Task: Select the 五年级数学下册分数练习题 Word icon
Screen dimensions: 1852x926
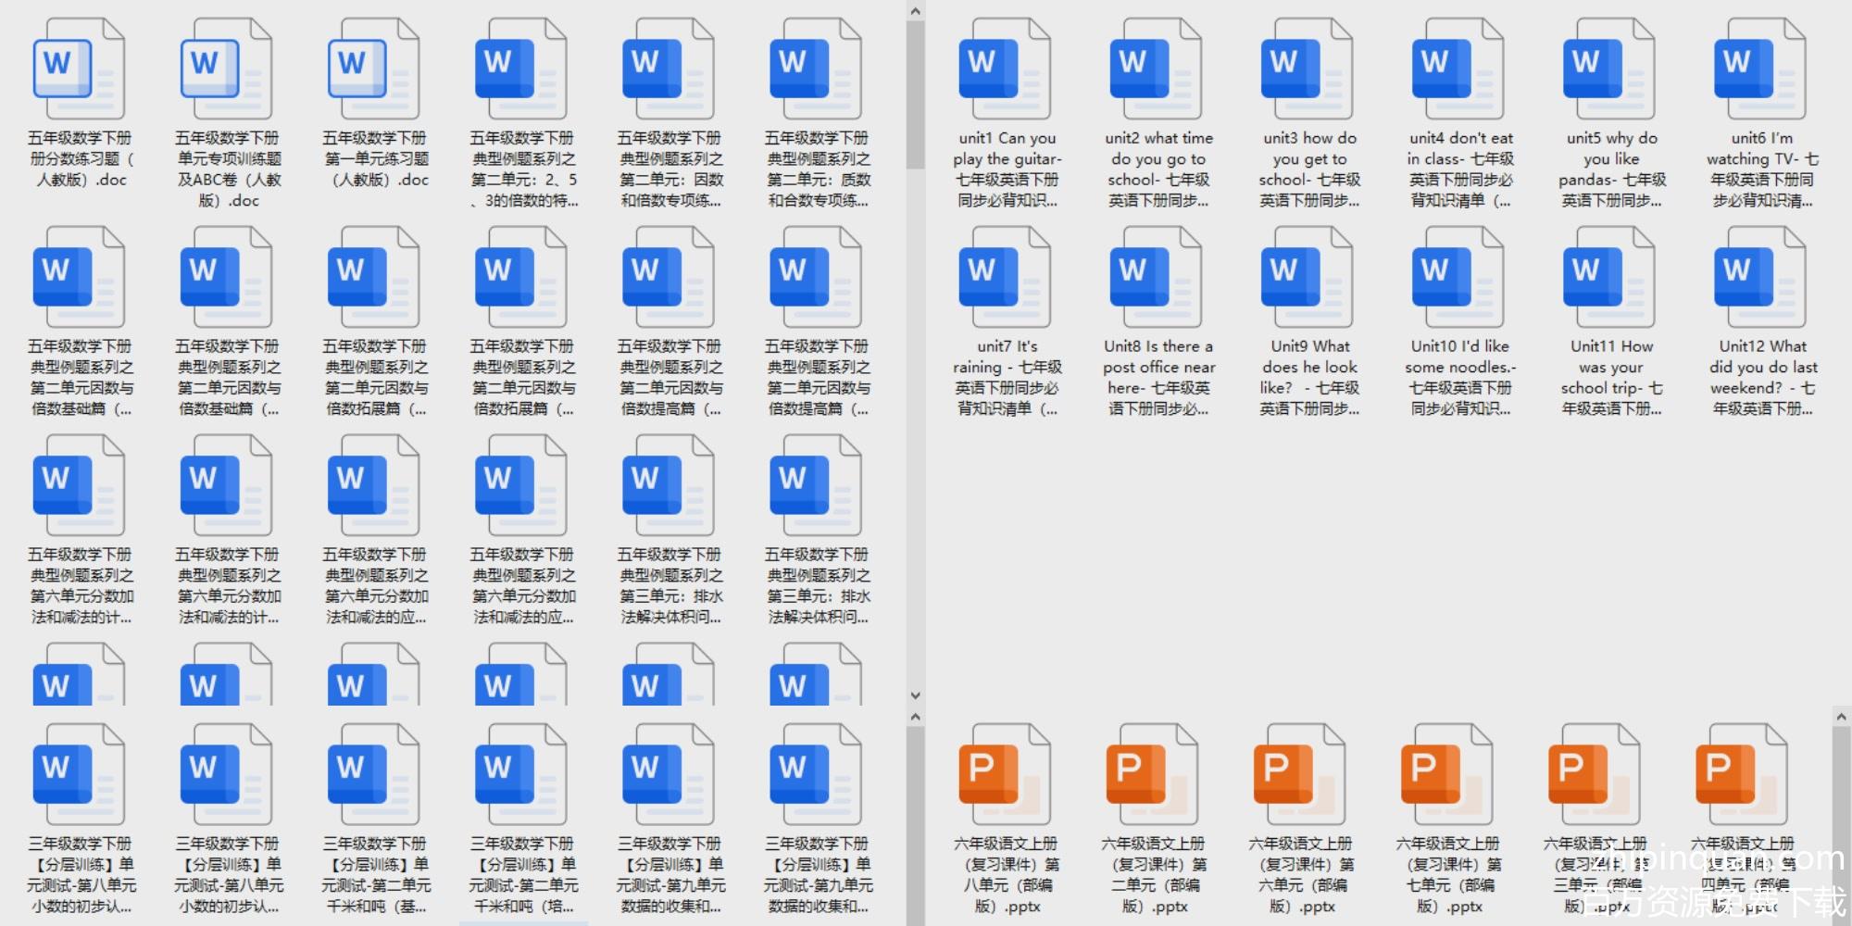Action: (79, 69)
